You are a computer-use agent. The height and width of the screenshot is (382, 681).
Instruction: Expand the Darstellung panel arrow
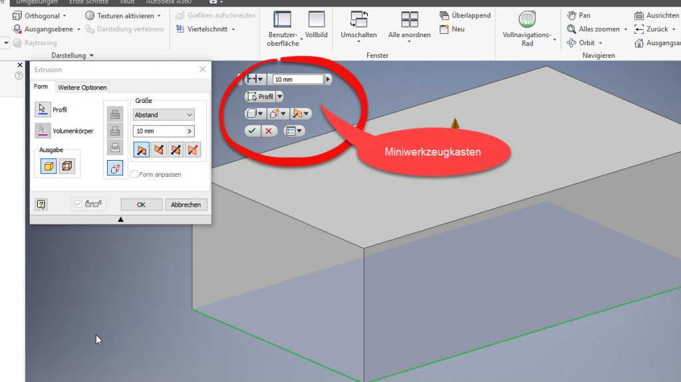91,56
